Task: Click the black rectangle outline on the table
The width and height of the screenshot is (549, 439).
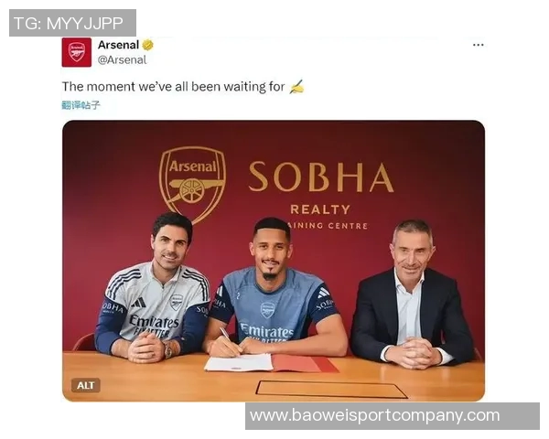Action: pyautogui.click(x=331, y=390)
